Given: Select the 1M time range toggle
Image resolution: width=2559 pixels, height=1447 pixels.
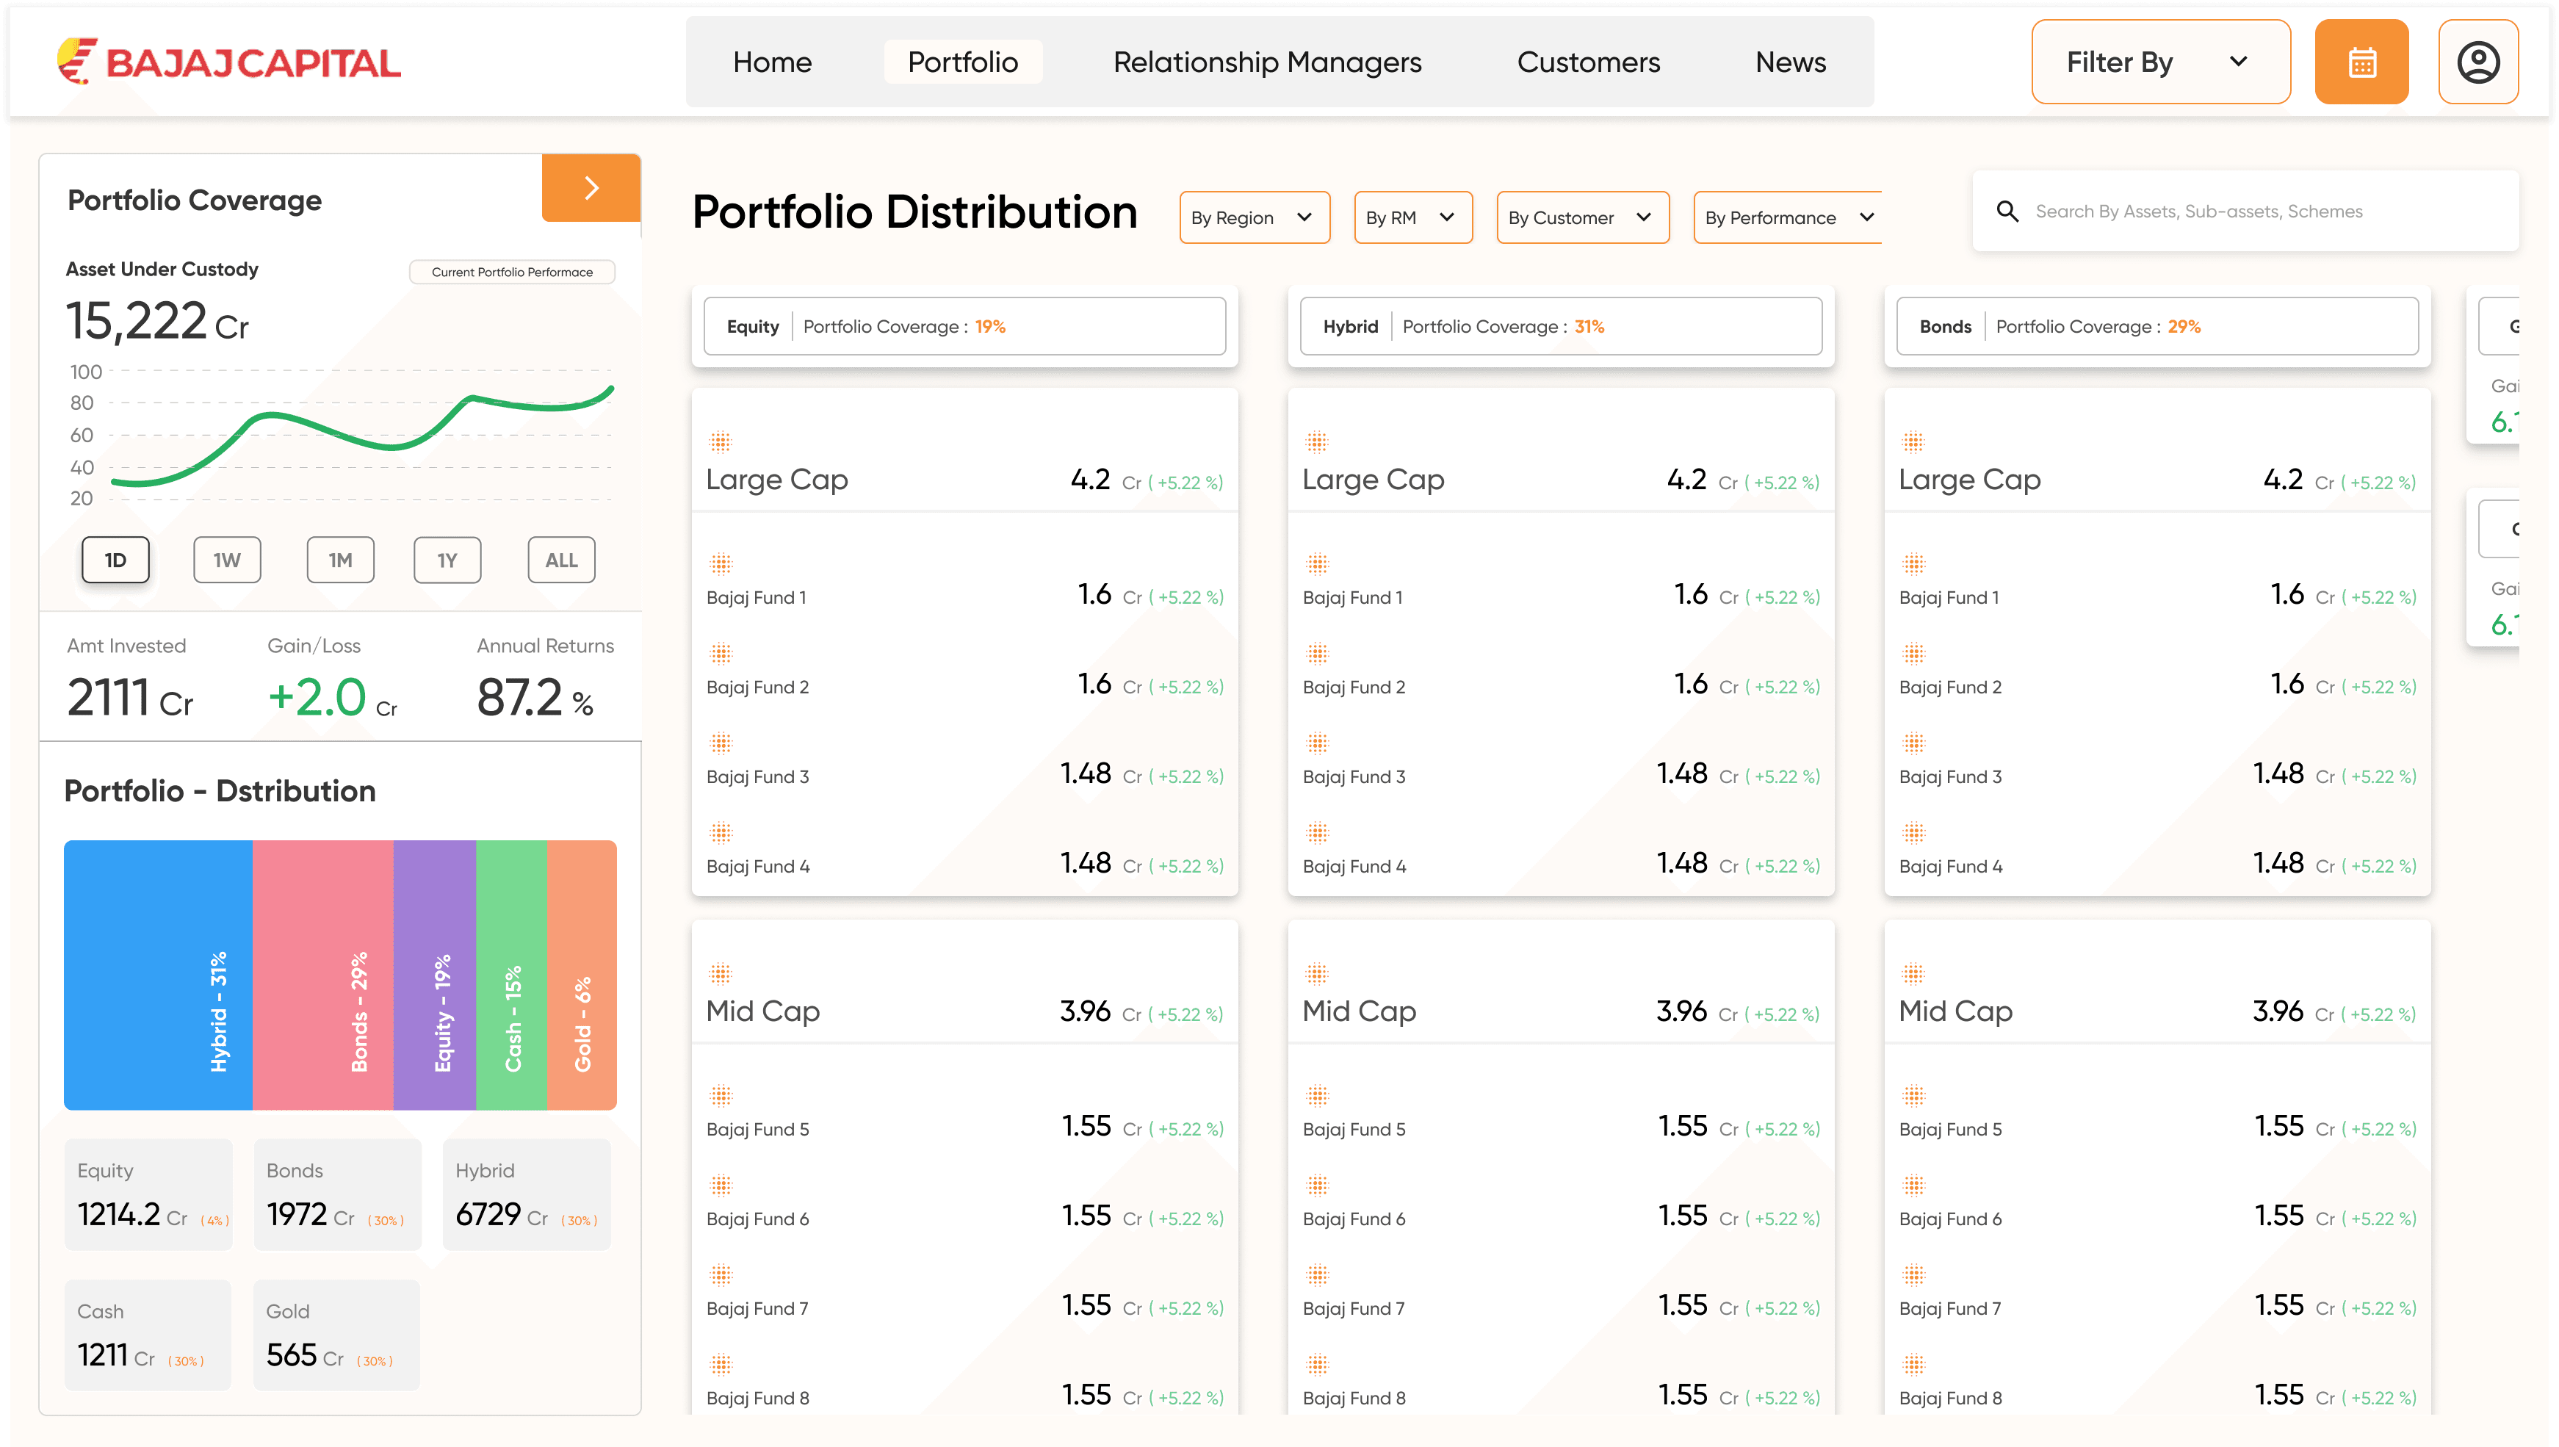Looking at the screenshot, I should click(x=340, y=560).
